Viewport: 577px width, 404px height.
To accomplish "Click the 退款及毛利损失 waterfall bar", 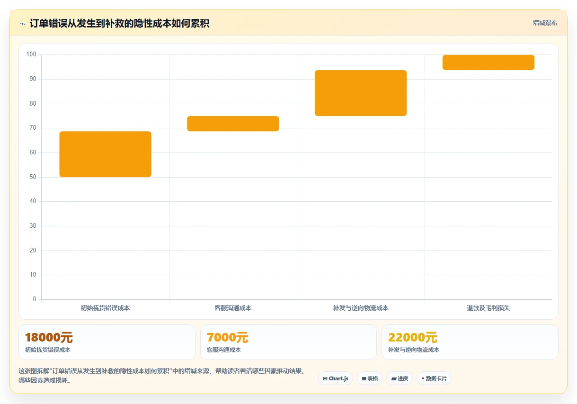I will coord(488,63).
